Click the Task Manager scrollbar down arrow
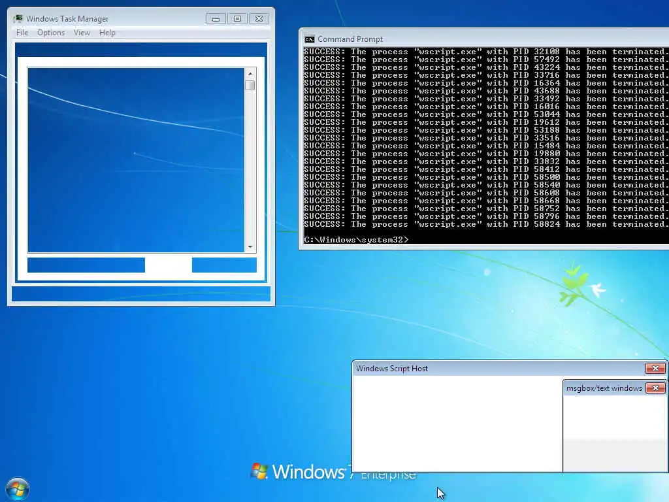 (x=250, y=246)
